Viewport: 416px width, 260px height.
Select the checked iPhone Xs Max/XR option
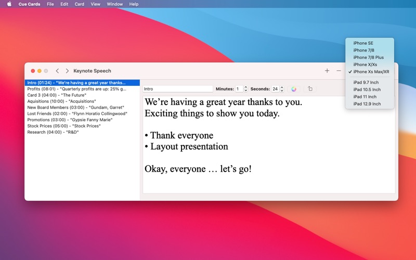point(370,72)
